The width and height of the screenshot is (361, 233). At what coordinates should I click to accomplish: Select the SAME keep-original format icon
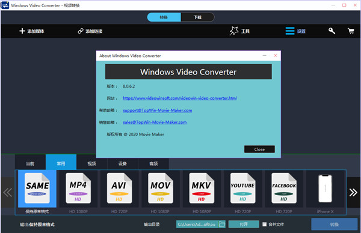click(37, 189)
